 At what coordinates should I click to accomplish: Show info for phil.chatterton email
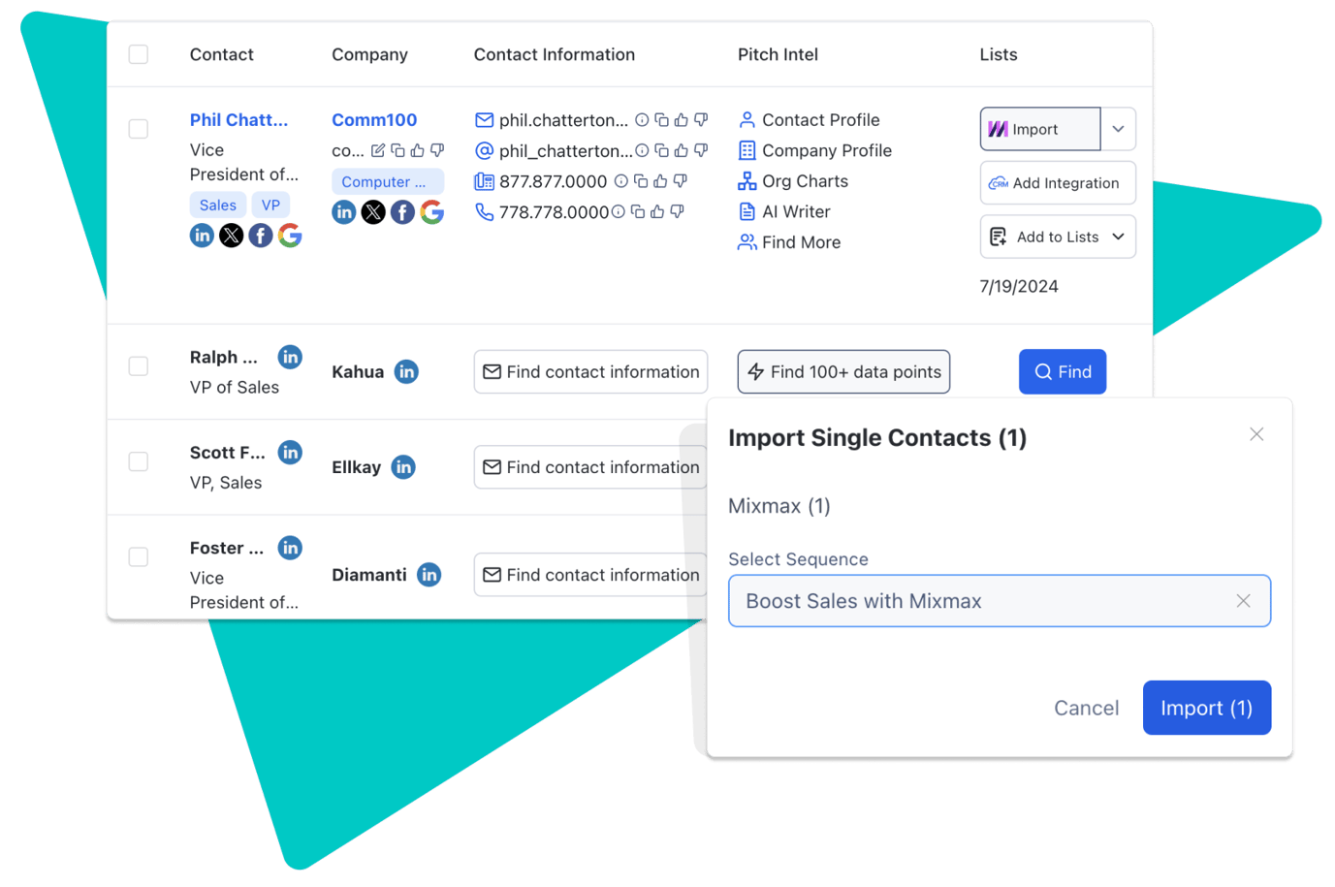pos(642,120)
